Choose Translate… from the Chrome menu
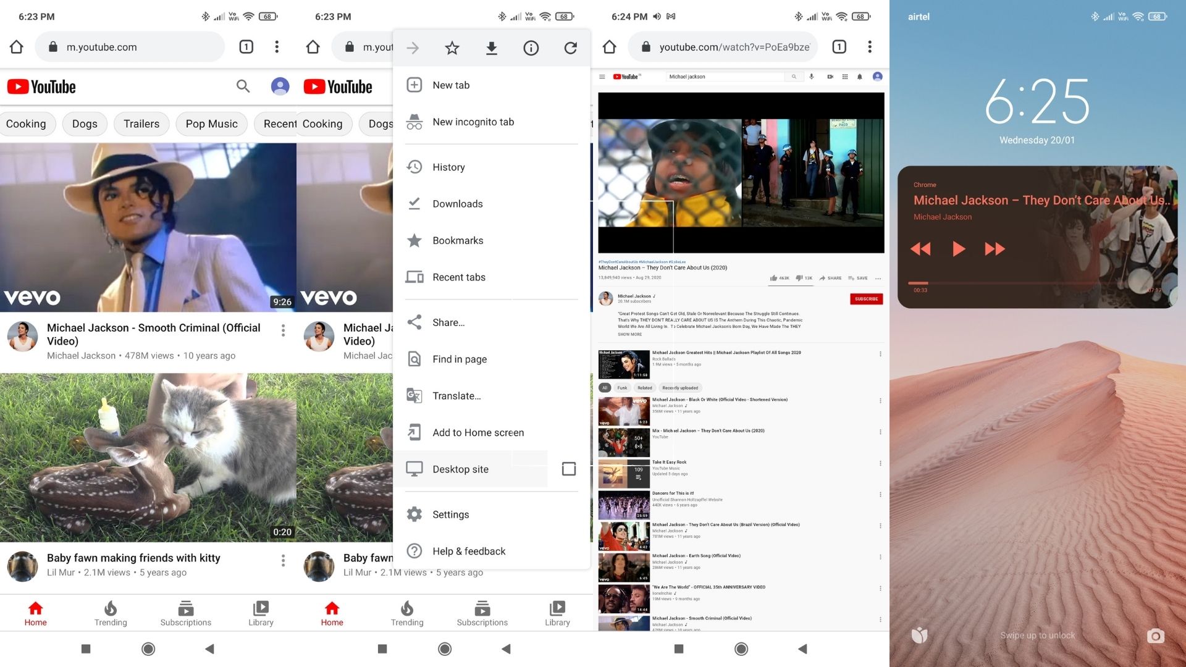 coord(492,396)
